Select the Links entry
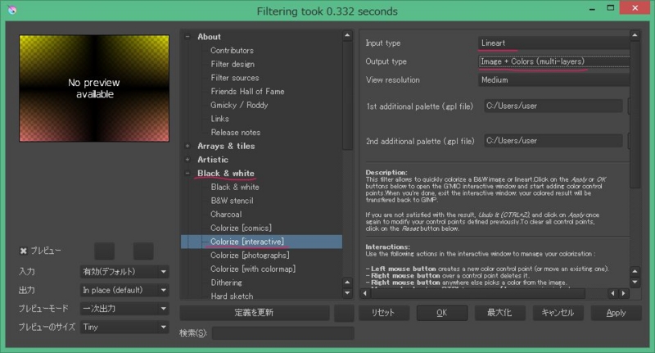 click(219, 119)
